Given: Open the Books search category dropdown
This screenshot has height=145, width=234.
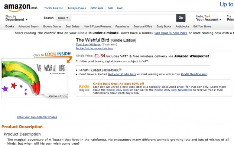Looking at the screenshot, I should (63, 18).
